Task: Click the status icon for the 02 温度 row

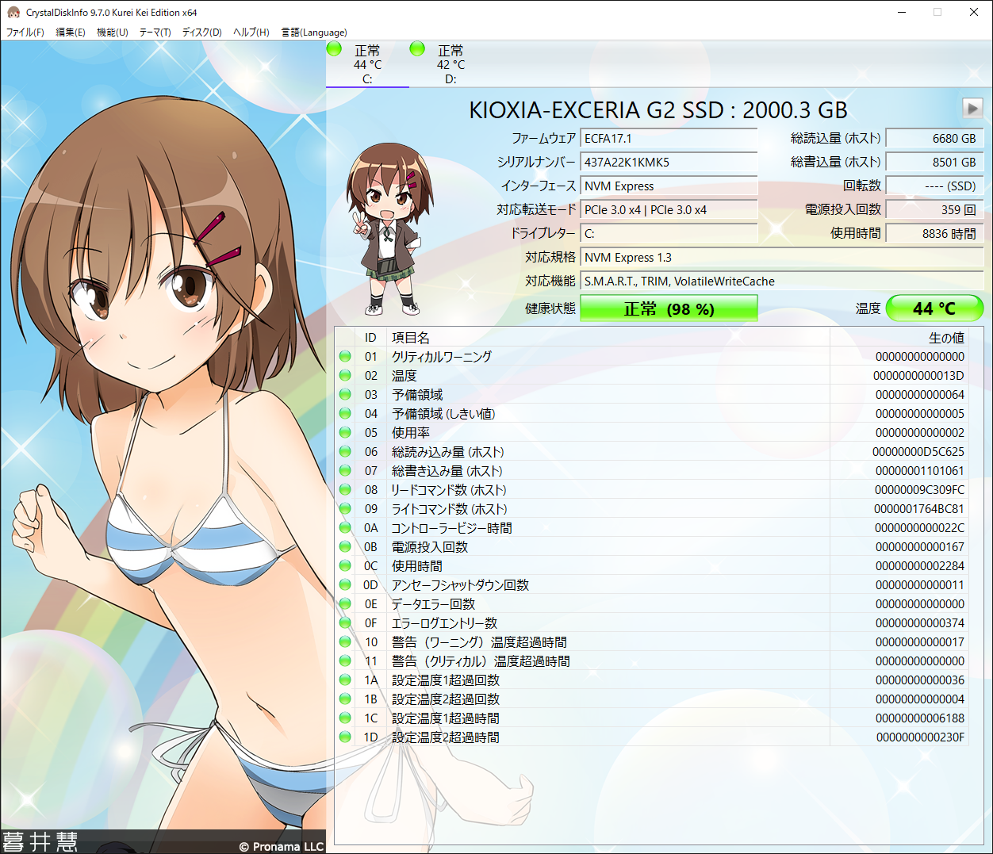Action: click(345, 375)
